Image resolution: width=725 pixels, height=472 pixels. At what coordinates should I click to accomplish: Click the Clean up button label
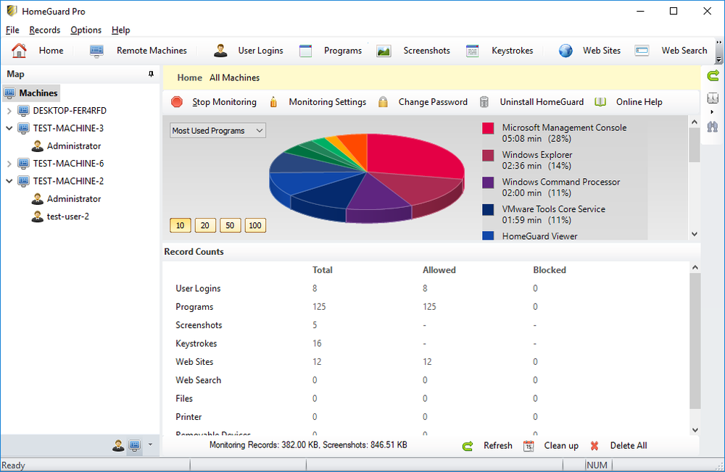[x=561, y=446]
